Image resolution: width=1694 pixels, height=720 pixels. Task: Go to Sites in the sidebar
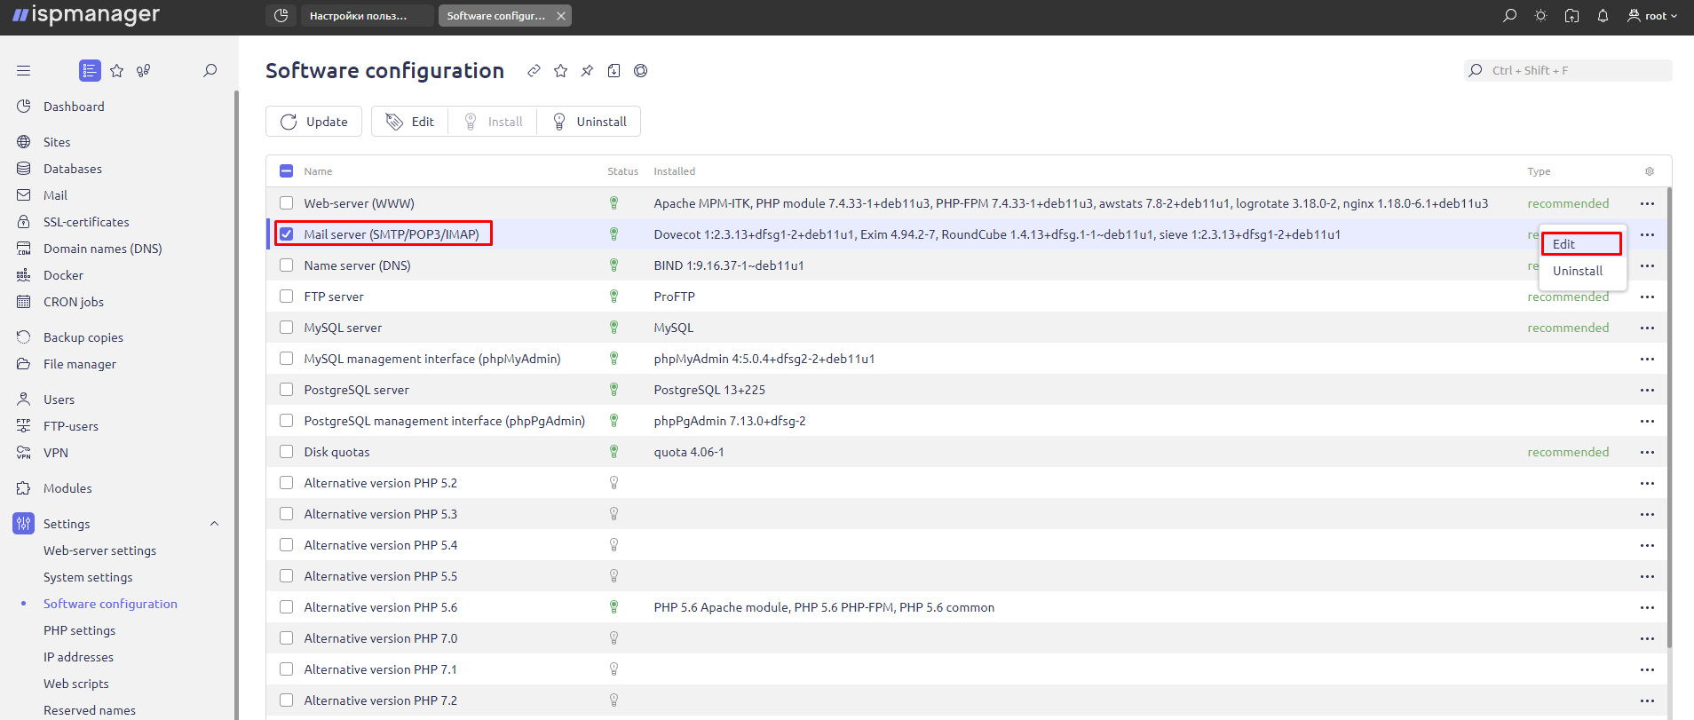pyautogui.click(x=57, y=142)
